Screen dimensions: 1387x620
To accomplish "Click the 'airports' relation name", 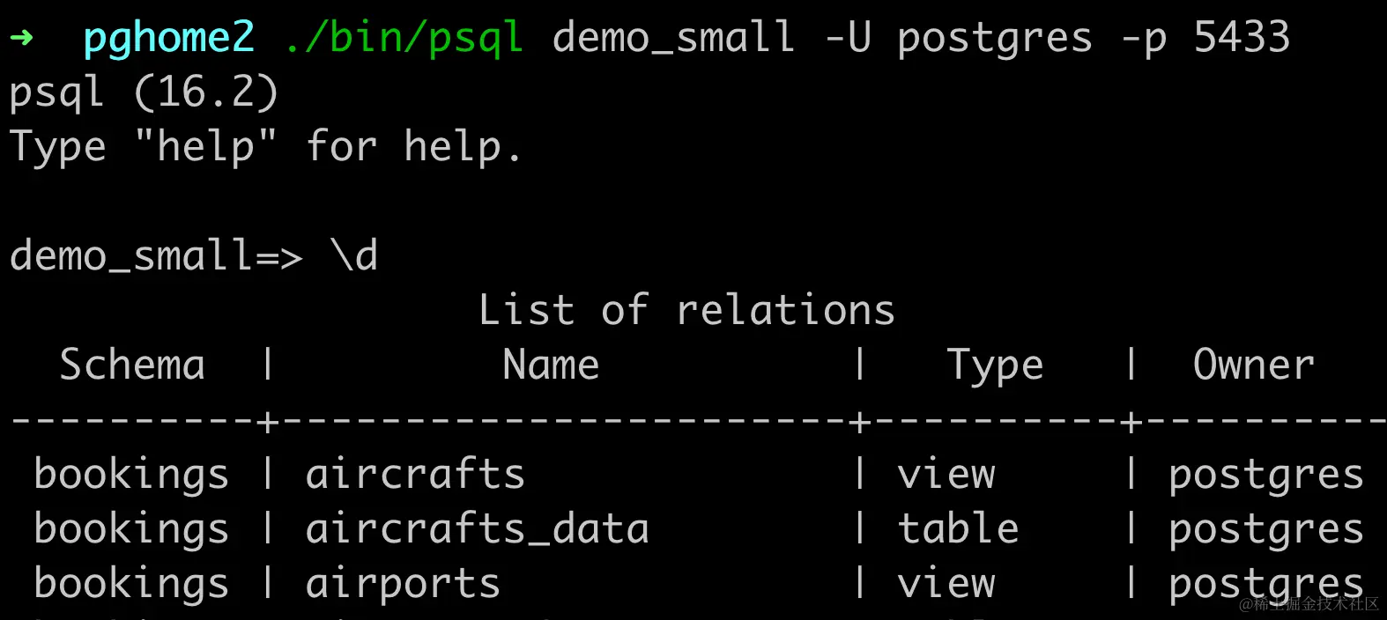I will pos(403,585).
